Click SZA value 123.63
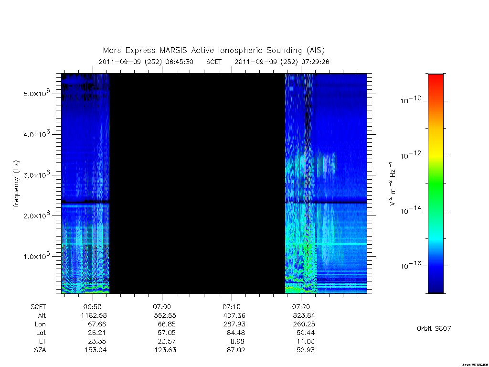Image resolution: width=489 pixels, height=367 pixels. (x=165, y=350)
